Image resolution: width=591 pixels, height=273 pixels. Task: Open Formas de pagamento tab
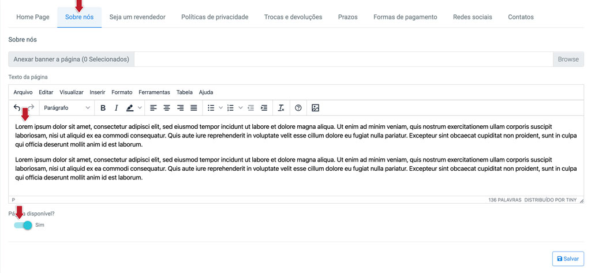(x=405, y=17)
